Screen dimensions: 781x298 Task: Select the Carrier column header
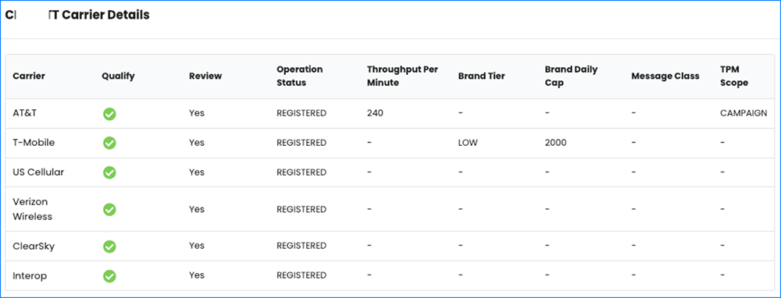[x=29, y=76]
